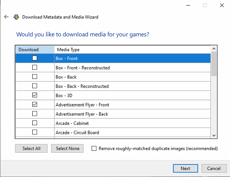
Task: Tick Arcade - Circuit Board checkbox
Action: pyautogui.click(x=35, y=132)
